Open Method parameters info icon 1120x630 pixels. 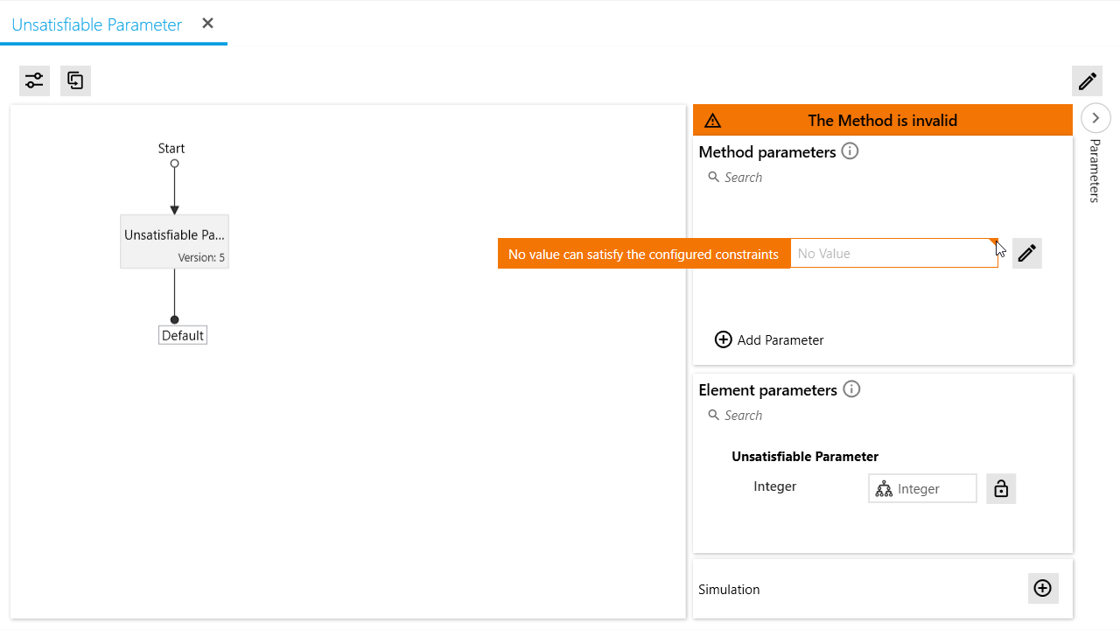(850, 151)
